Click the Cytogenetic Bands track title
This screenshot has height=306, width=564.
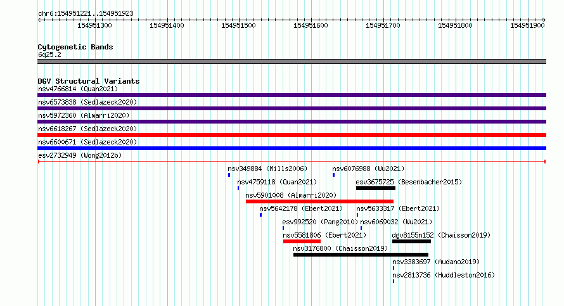(75, 47)
